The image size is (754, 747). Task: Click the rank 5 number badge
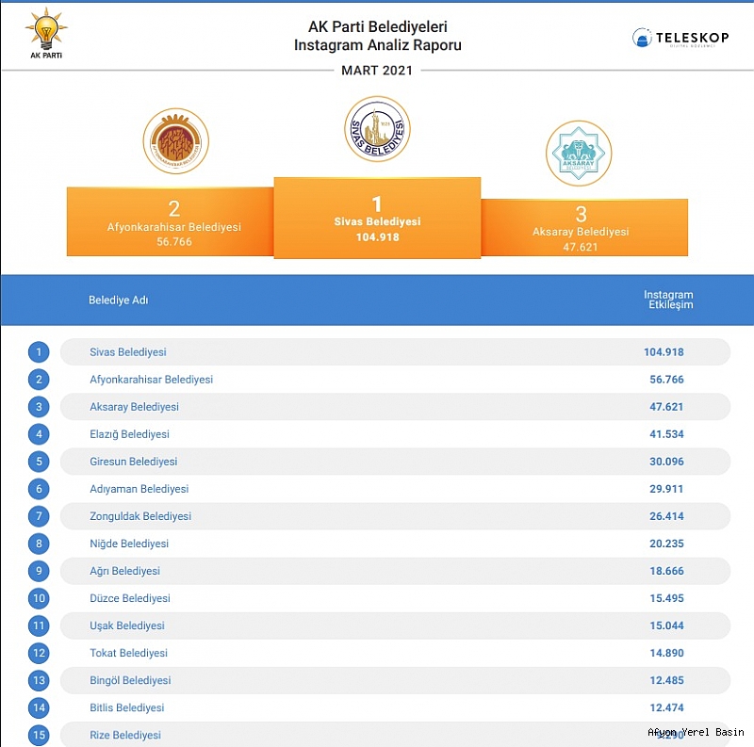[39, 462]
